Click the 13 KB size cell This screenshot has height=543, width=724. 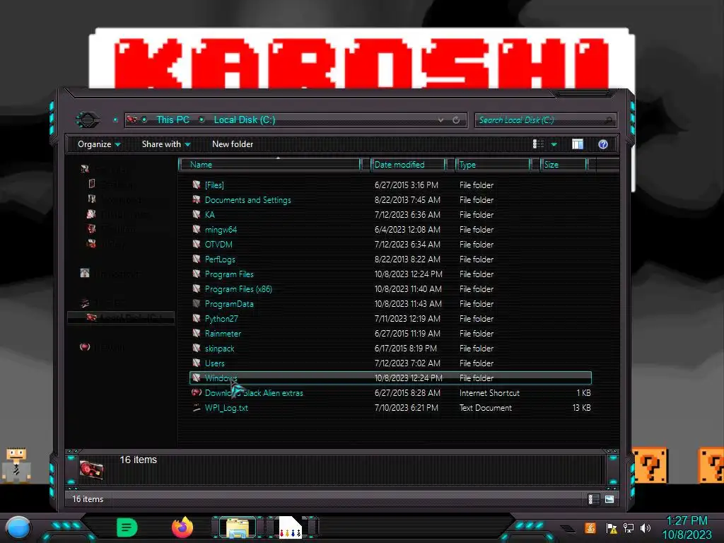(581, 408)
